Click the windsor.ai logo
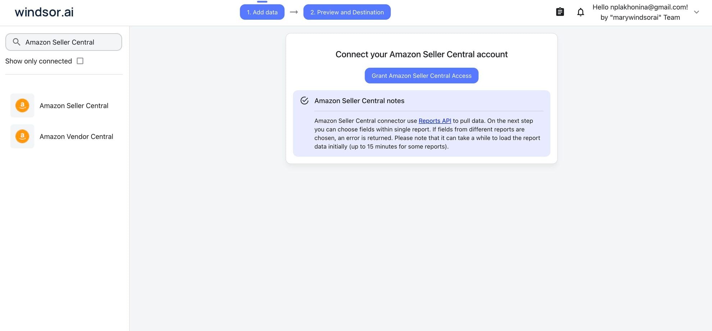The height and width of the screenshot is (331, 712). tap(44, 12)
